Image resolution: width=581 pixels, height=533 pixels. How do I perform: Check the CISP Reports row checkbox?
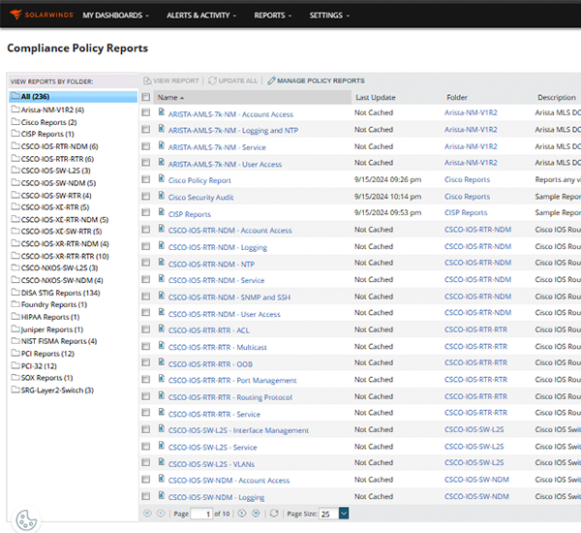pyautogui.click(x=146, y=212)
